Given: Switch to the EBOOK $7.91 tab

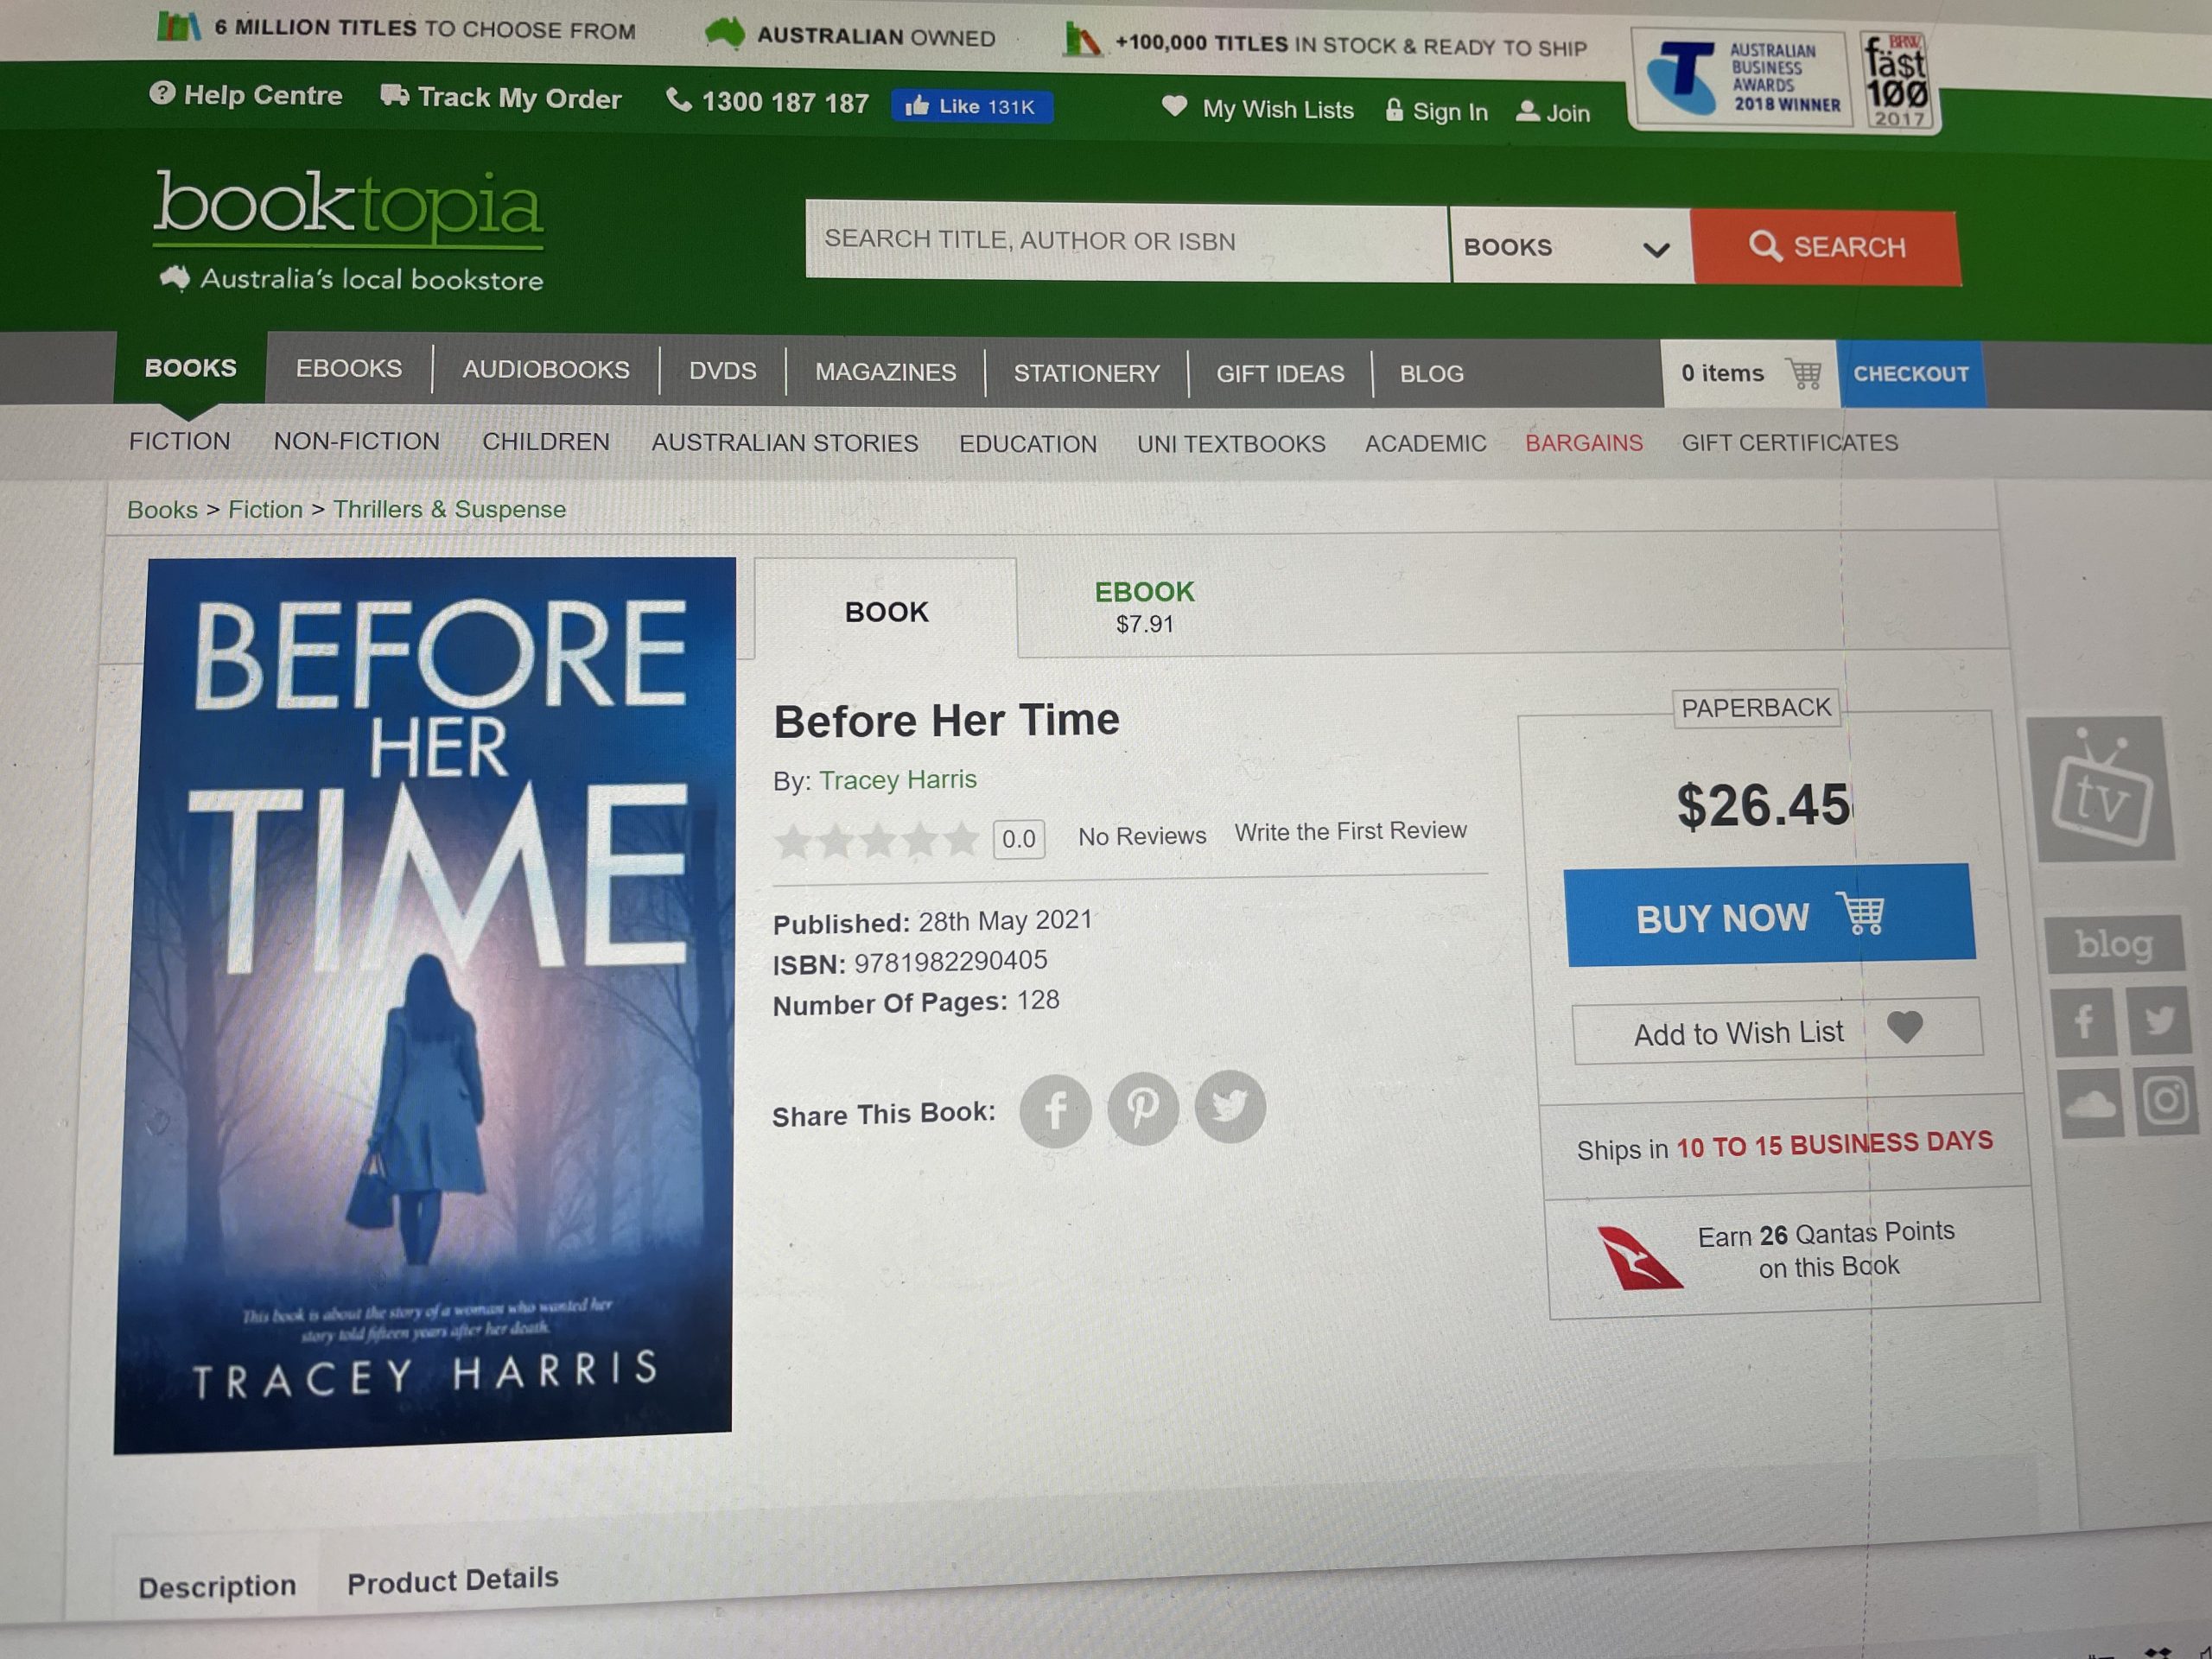Looking at the screenshot, I should click(x=1144, y=607).
